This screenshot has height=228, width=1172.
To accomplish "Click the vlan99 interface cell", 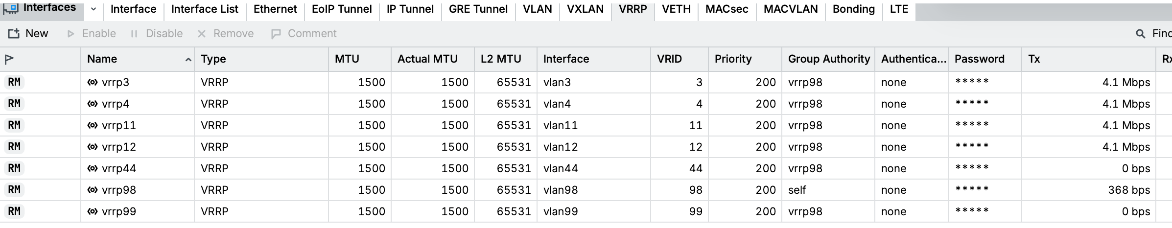I will click(561, 211).
